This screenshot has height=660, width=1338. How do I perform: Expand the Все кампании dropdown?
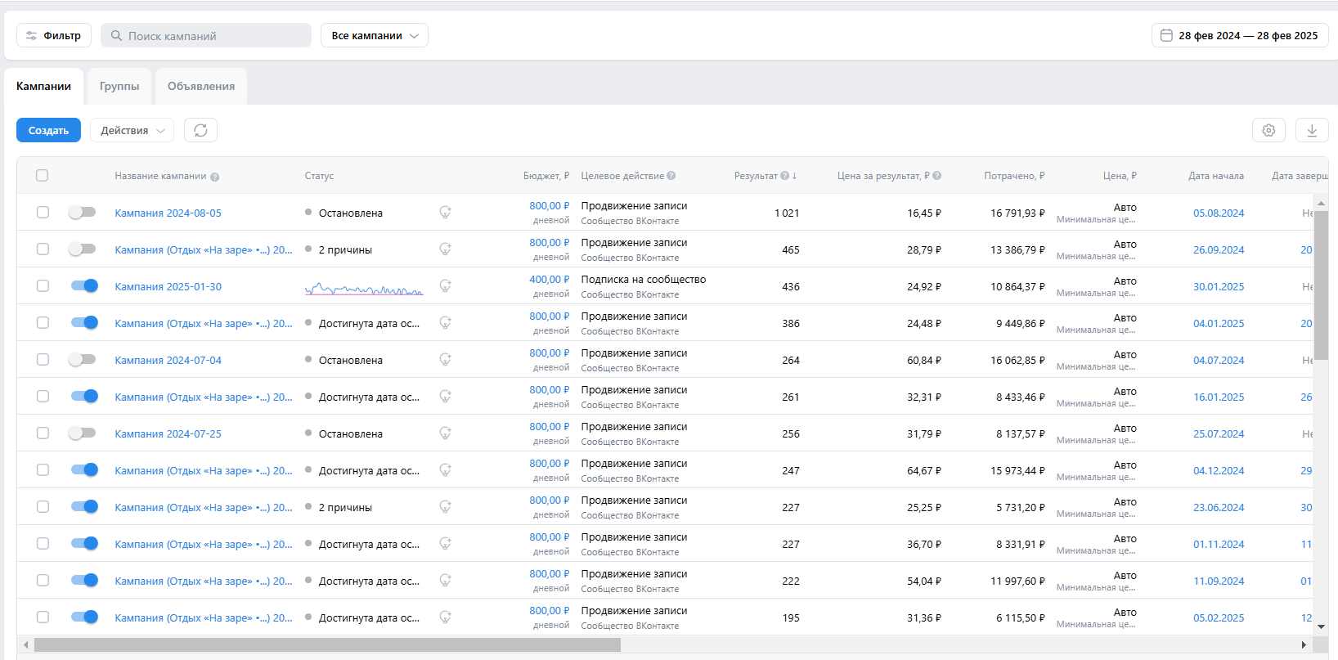(375, 36)
